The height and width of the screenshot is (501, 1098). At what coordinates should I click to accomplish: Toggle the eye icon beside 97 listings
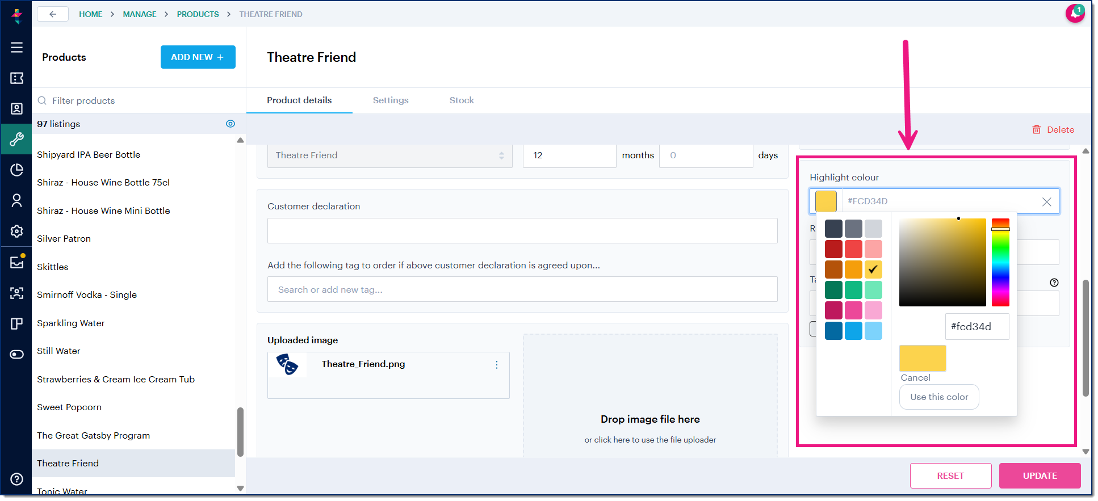click(231, 124)
